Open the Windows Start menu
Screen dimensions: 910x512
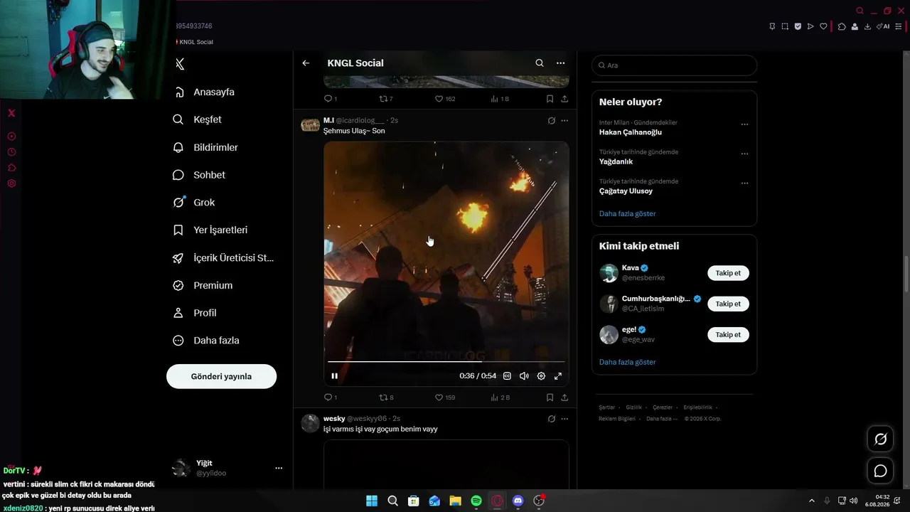372,501
